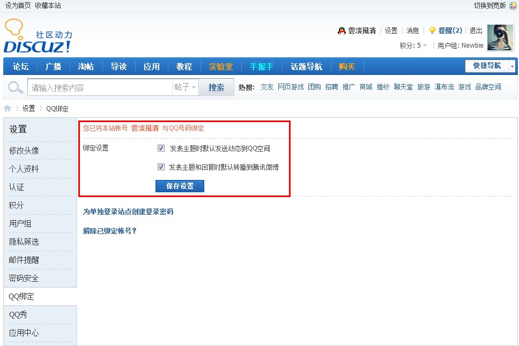The width and height of the screenshot is (519, 346).
Task: Click the 保存设置 button
Action: (180, 186)
